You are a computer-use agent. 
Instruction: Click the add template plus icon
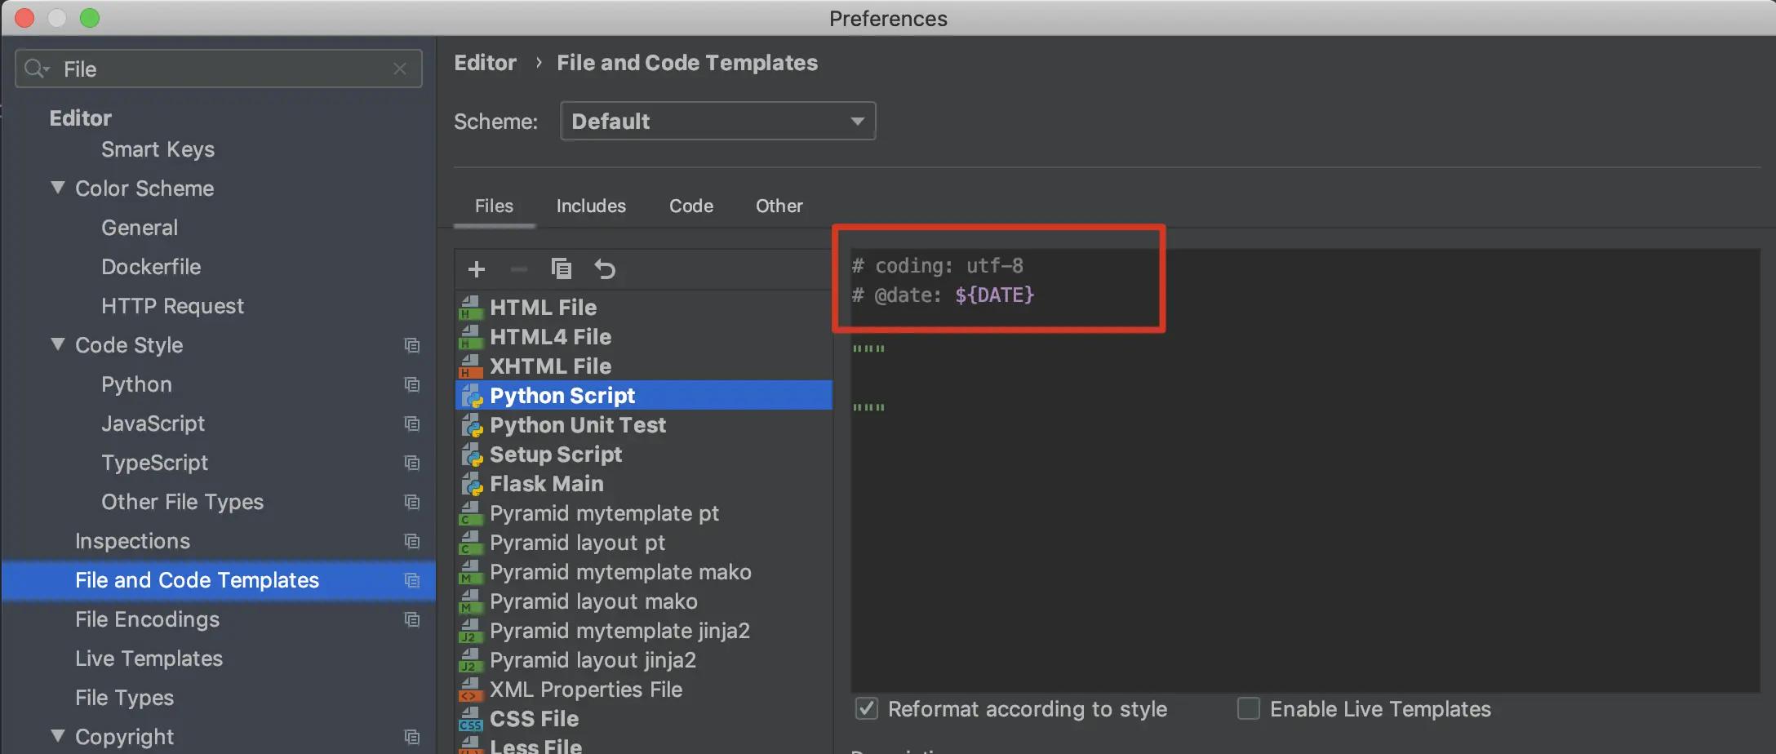click(x=477, y=269)
